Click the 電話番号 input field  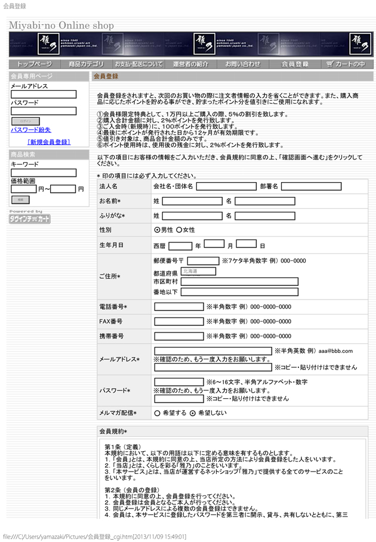(x=179, y=307)
